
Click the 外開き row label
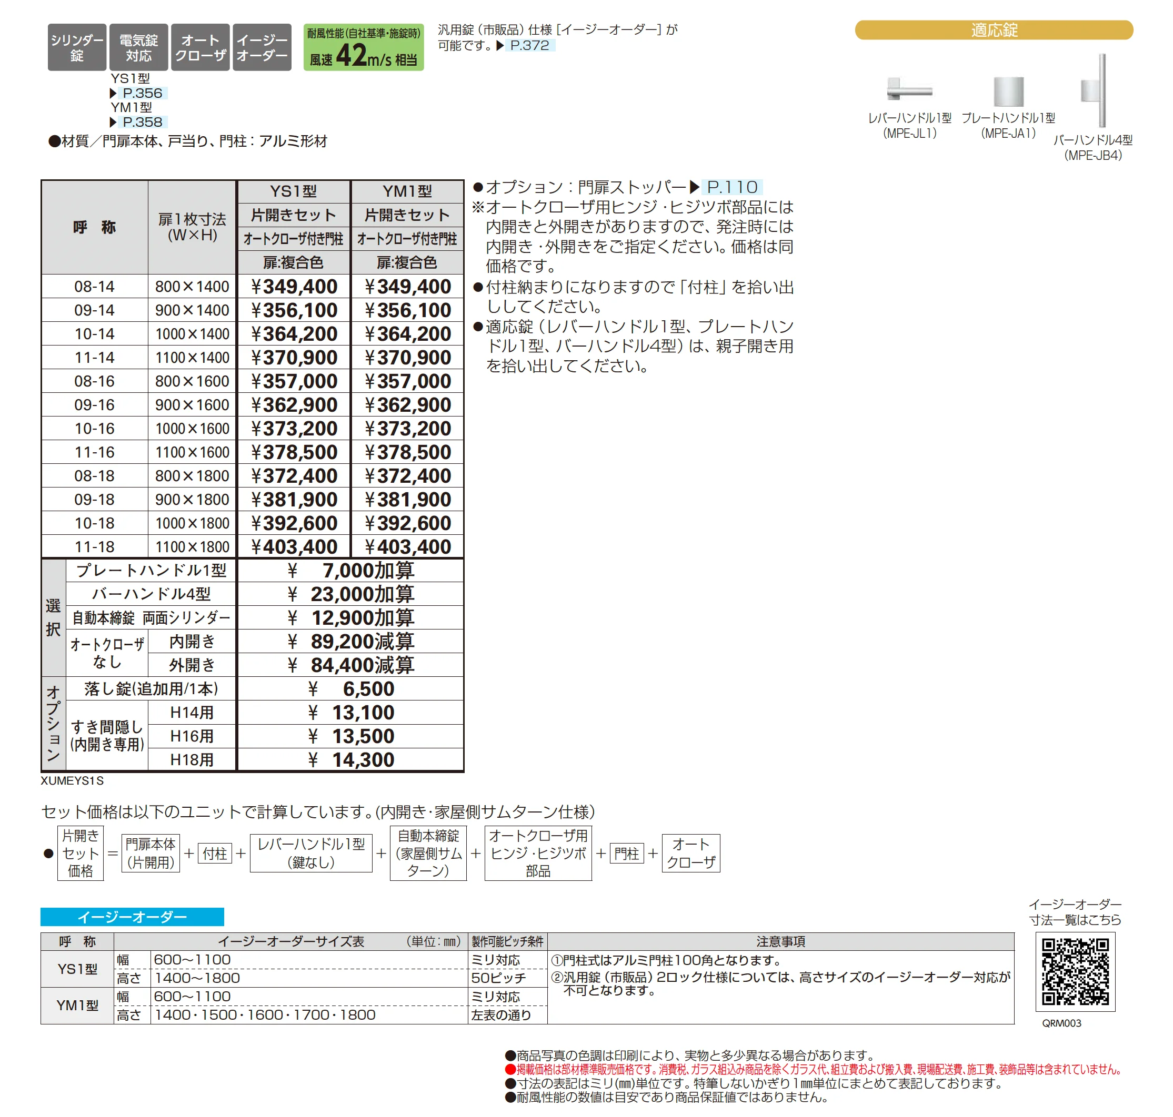[x=192, y=665]
